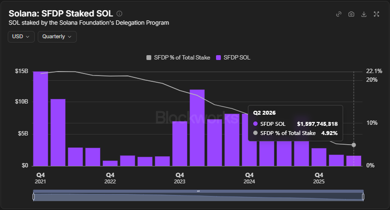Image resolution: width=390 pixels, height=210 pixels.
Task: Click the Solana: SFDP Staked SOL title
Action: (x=61, y=14)
